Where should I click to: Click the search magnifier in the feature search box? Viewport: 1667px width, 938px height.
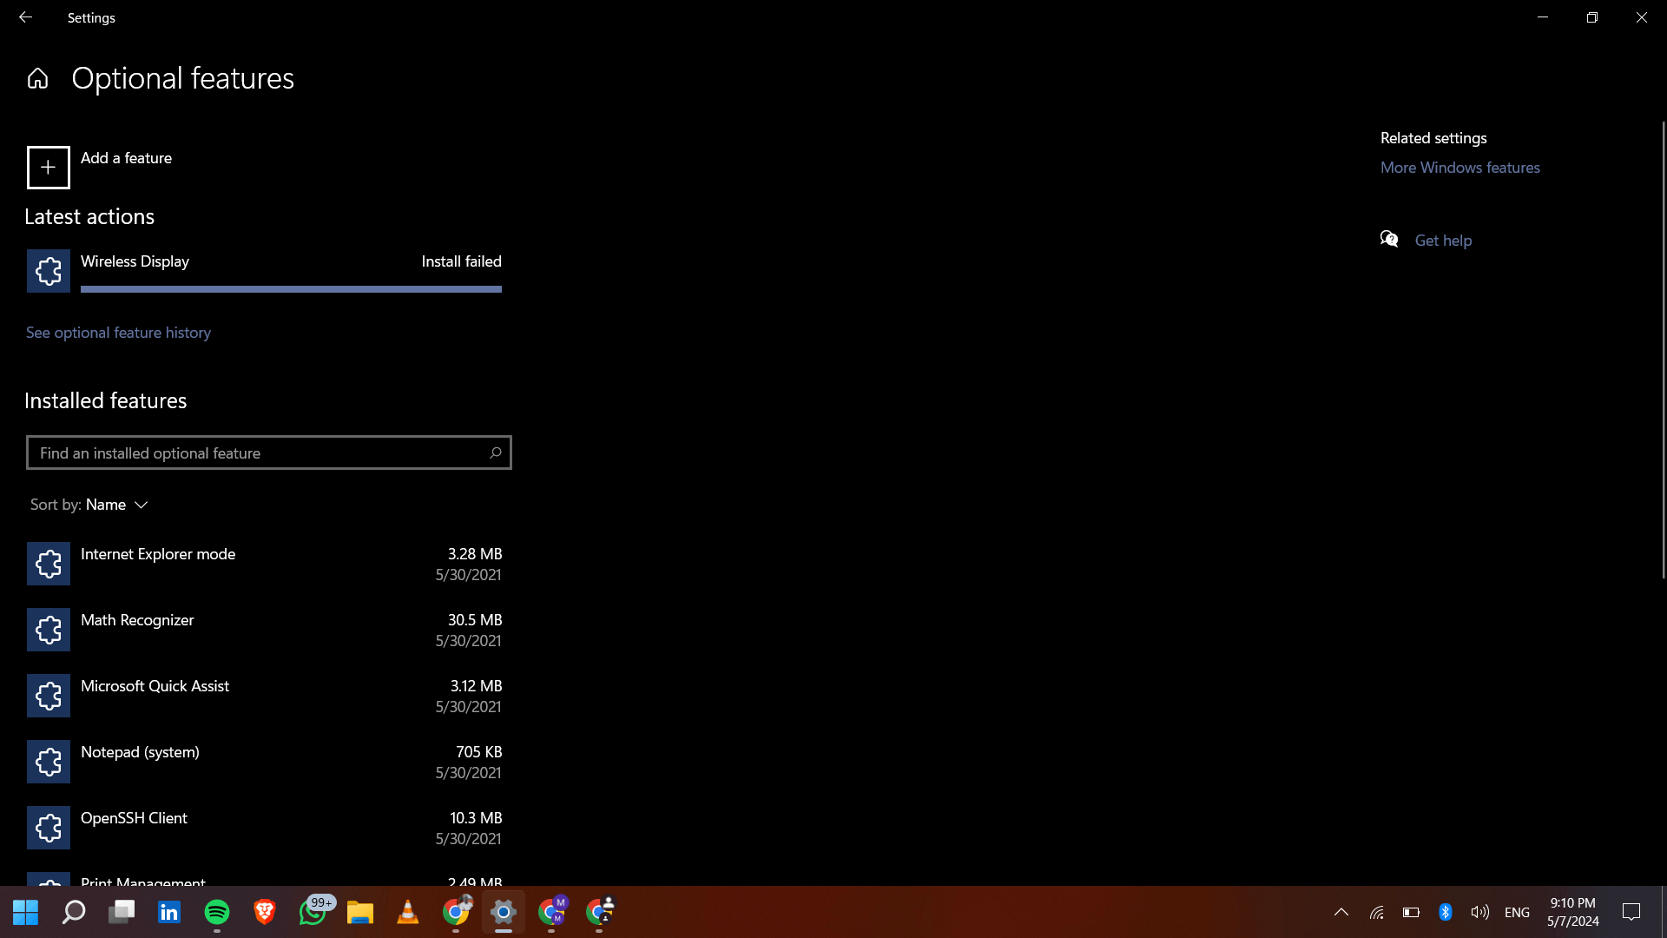pos(495,452)
